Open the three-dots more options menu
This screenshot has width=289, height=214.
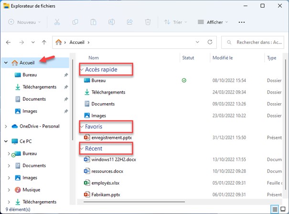coord(242,22)
